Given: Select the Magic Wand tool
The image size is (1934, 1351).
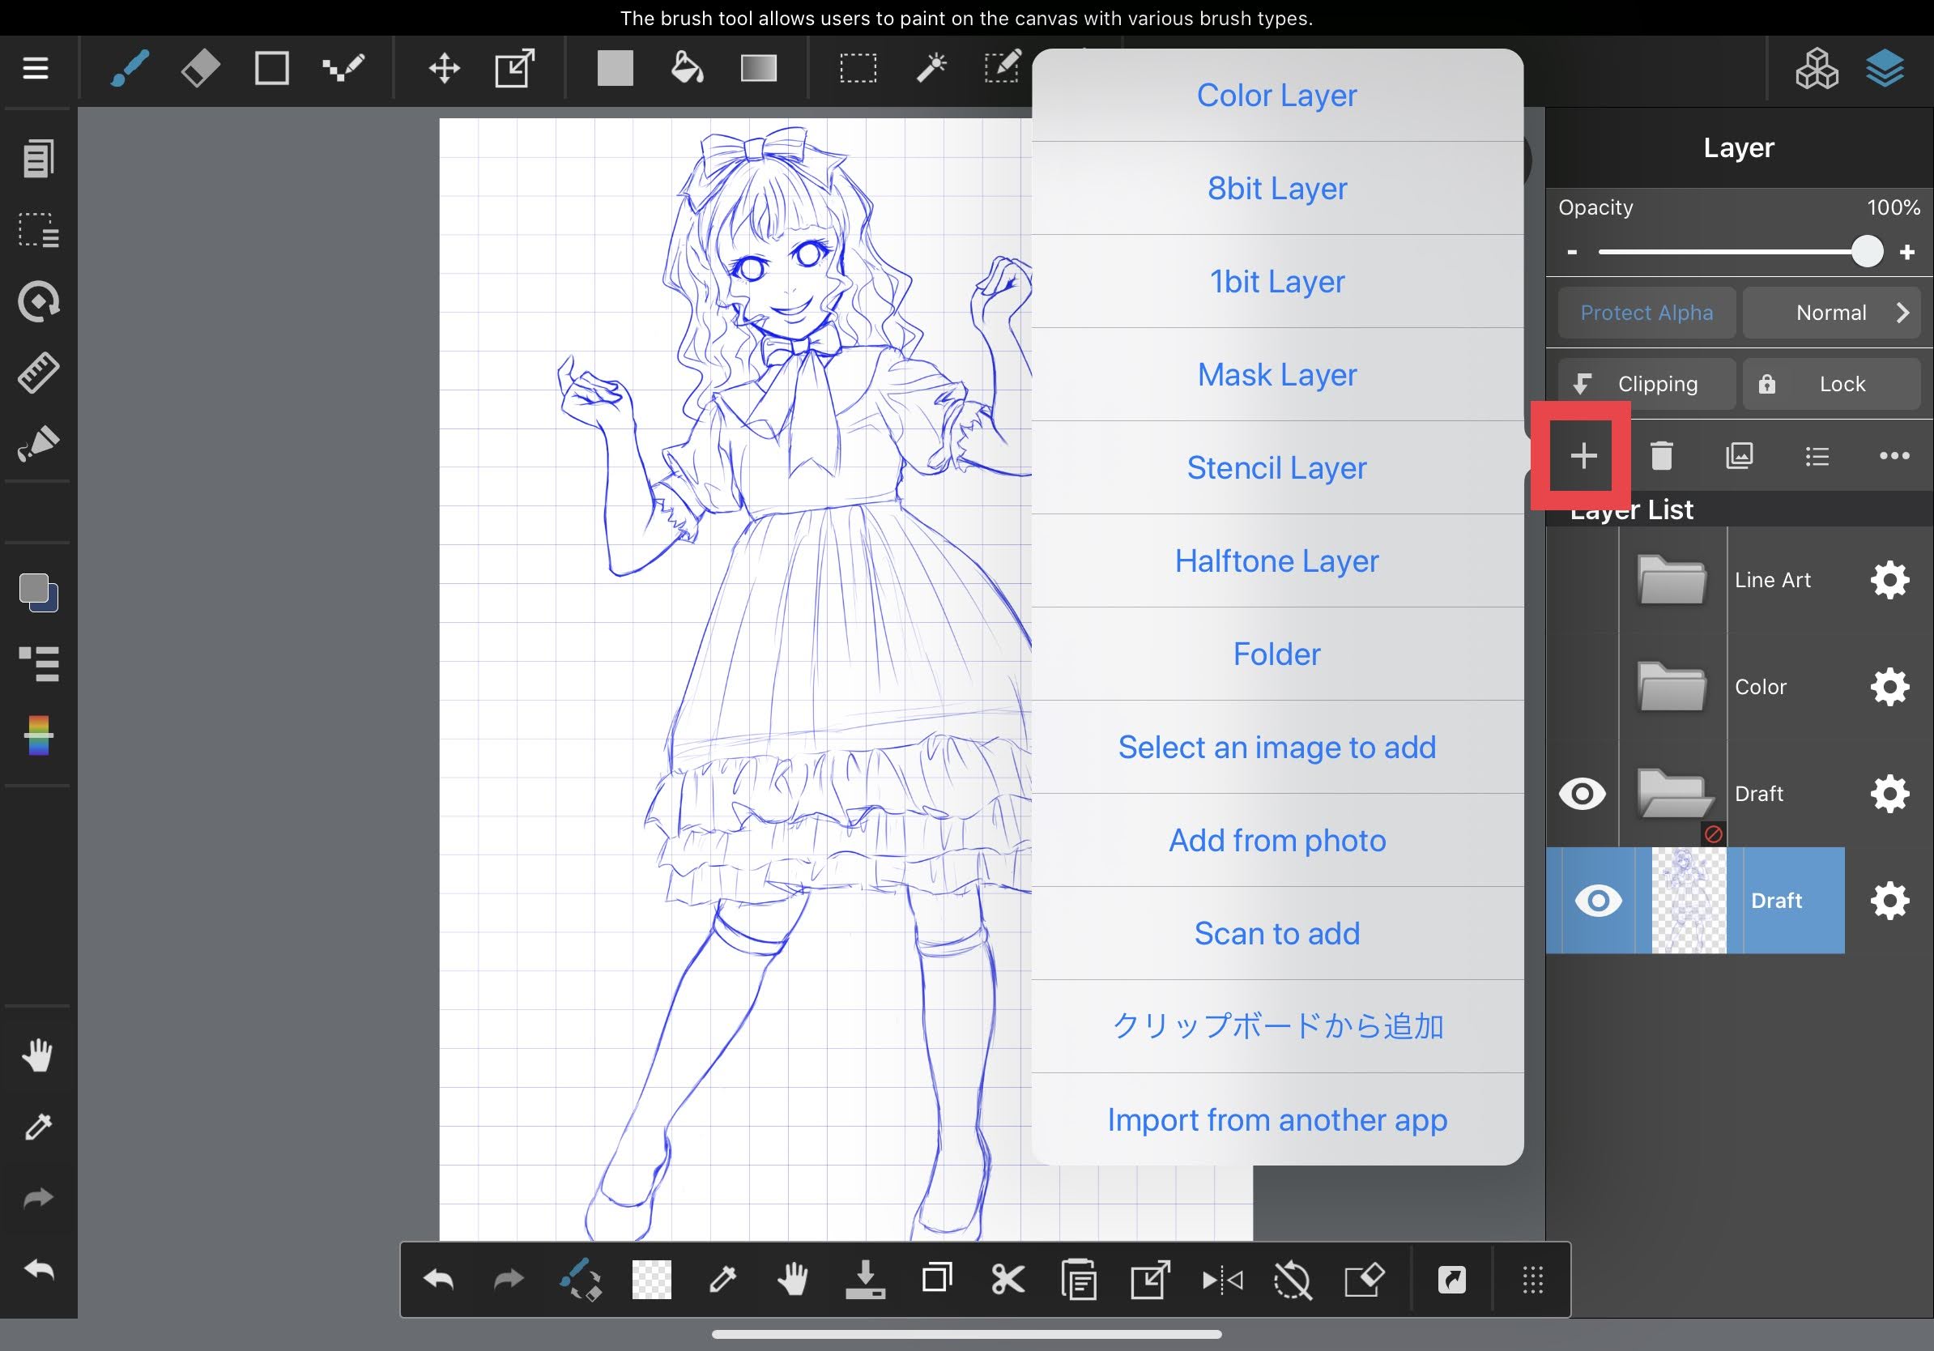Looking at the screenshot, I should pyautogui.click(x=931, y=67).
